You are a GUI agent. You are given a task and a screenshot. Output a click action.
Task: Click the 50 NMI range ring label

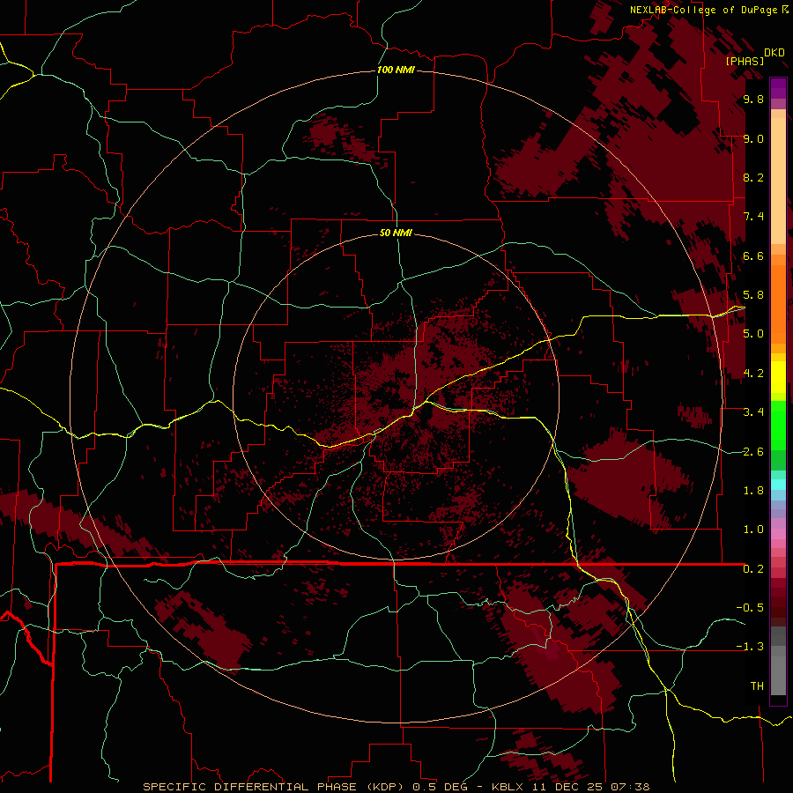click(396, 233)
